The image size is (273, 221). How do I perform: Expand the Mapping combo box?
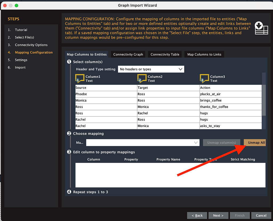tap(143, 143)
